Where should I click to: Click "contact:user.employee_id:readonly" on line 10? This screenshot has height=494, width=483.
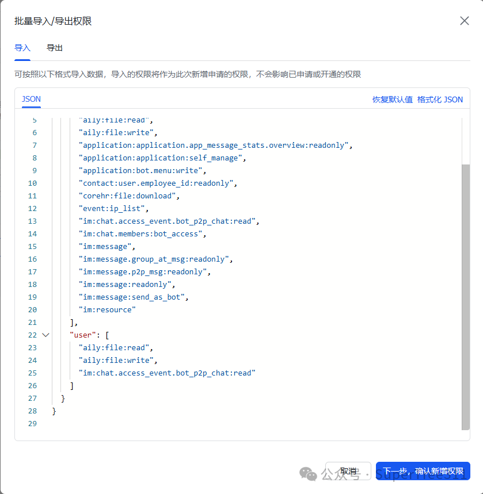pyautogui.click(x=156, y=183)
